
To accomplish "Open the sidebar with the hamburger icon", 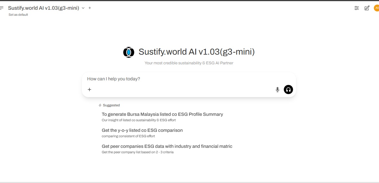I will tap(2, 8).
